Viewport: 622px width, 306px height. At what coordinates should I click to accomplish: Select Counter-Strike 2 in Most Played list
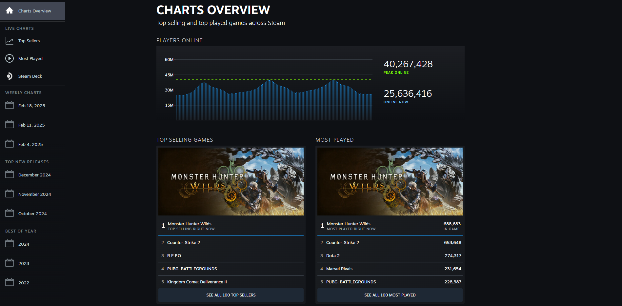390,243
